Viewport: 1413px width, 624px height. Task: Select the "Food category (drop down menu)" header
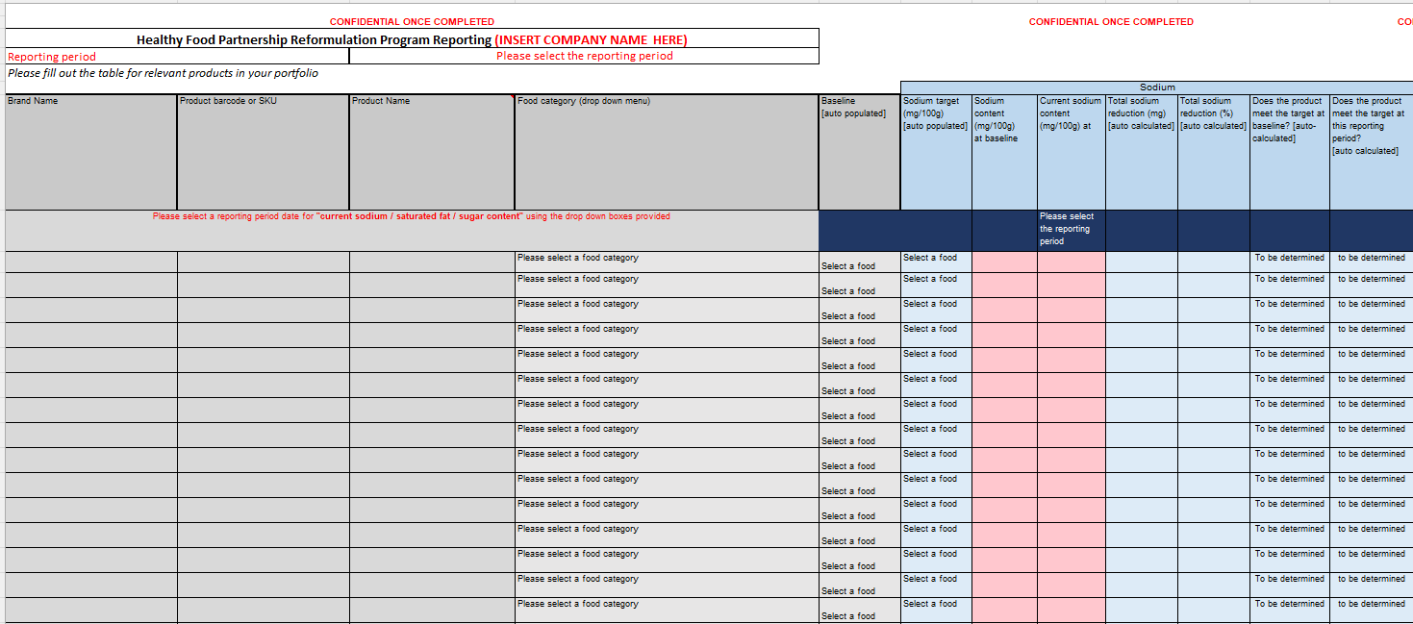(x=667, y=152)
